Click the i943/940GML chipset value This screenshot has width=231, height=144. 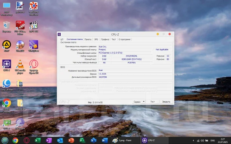pos(131,56)
